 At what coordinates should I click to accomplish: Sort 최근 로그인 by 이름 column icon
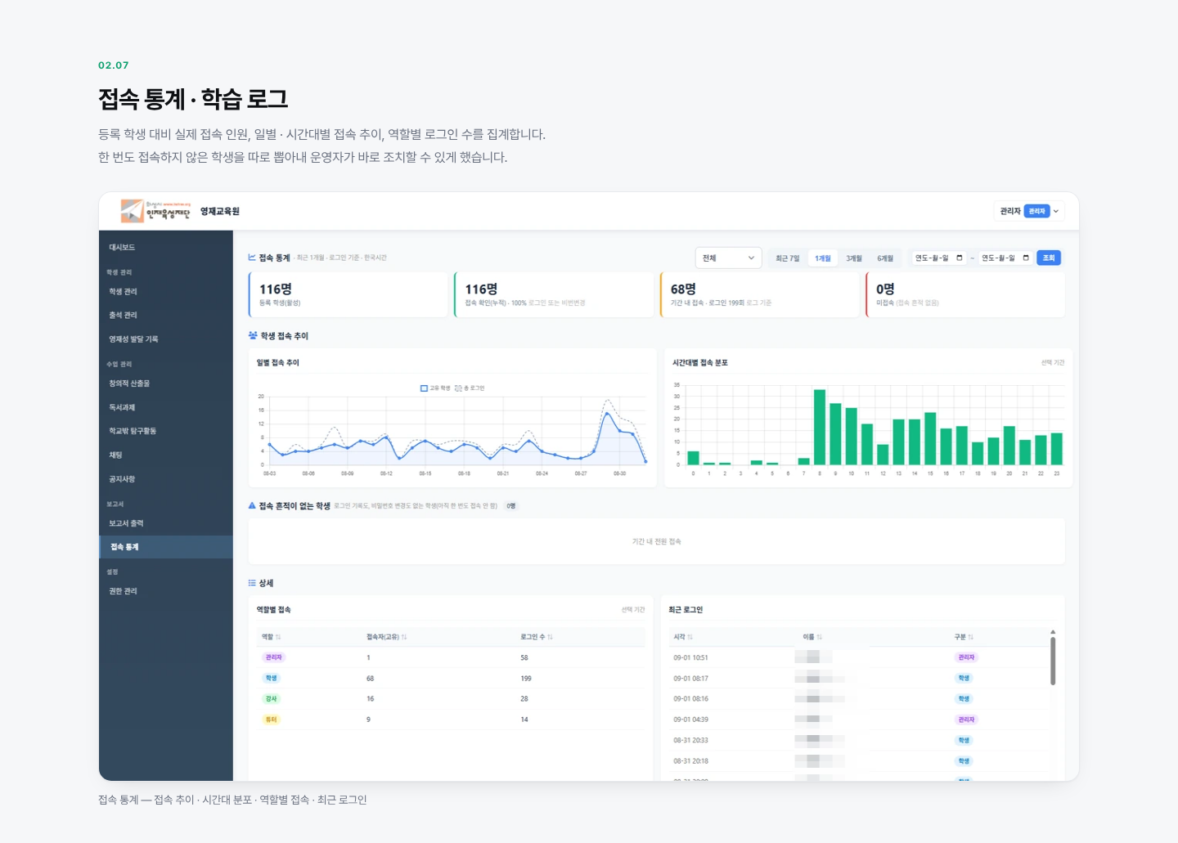click(819, 637)
